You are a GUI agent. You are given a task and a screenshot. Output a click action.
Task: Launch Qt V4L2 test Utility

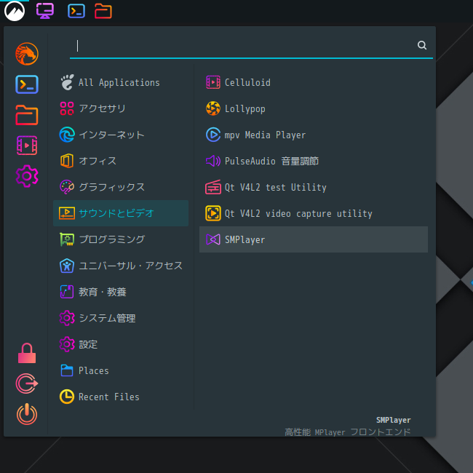(x=314, y=187)
